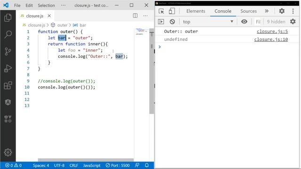Create a live expression with eye icon
Screen dimensions: 301x169
point(244,22)
